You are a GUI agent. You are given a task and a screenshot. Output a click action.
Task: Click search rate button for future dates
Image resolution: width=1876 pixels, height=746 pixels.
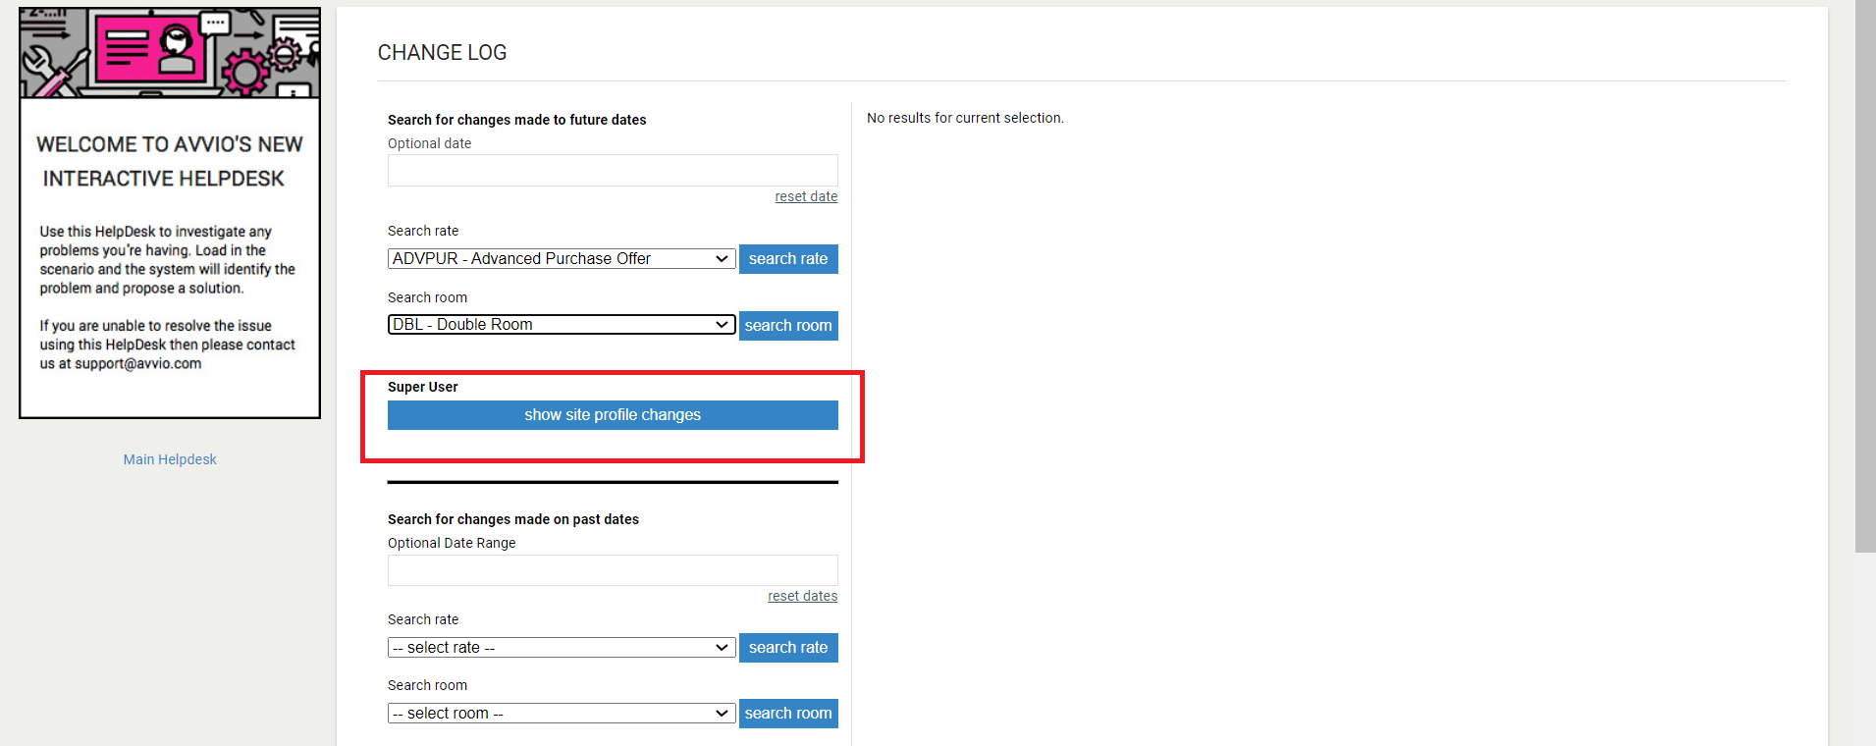[788, 259]
